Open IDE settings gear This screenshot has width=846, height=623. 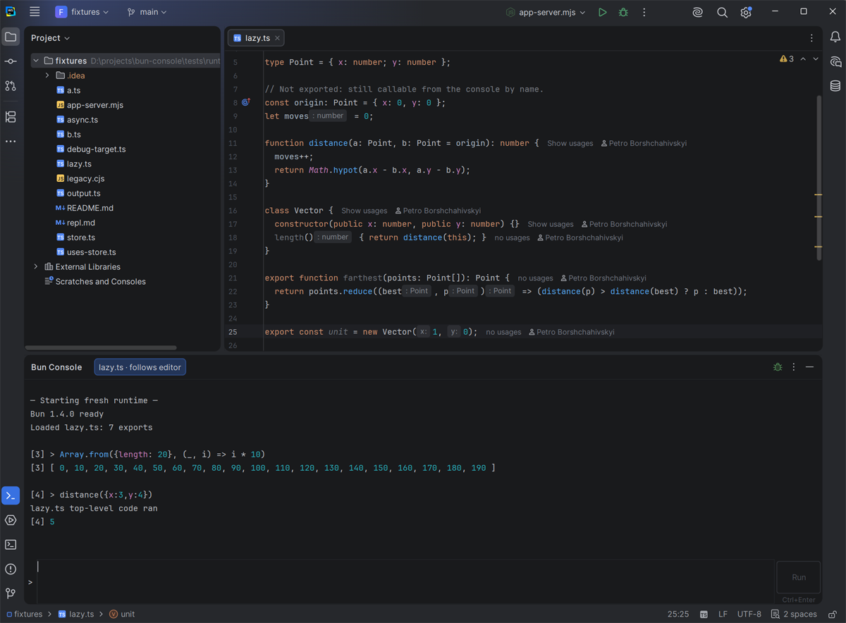tap(746, 12)
